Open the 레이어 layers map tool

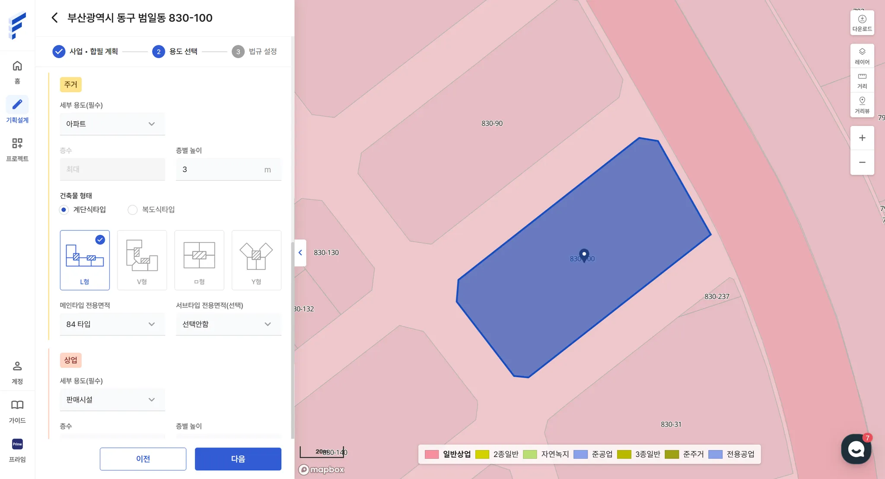[862, 56]
